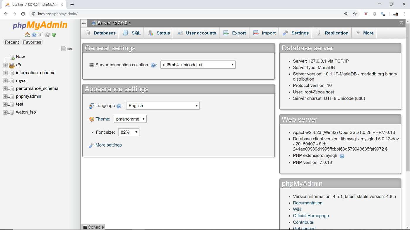The image size is (410, 230).
Task: Click help icon beside Language label
Action: [119, 106]
